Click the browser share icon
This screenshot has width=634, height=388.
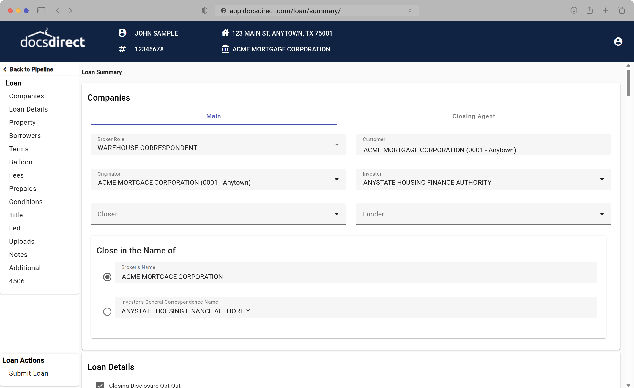589,10
